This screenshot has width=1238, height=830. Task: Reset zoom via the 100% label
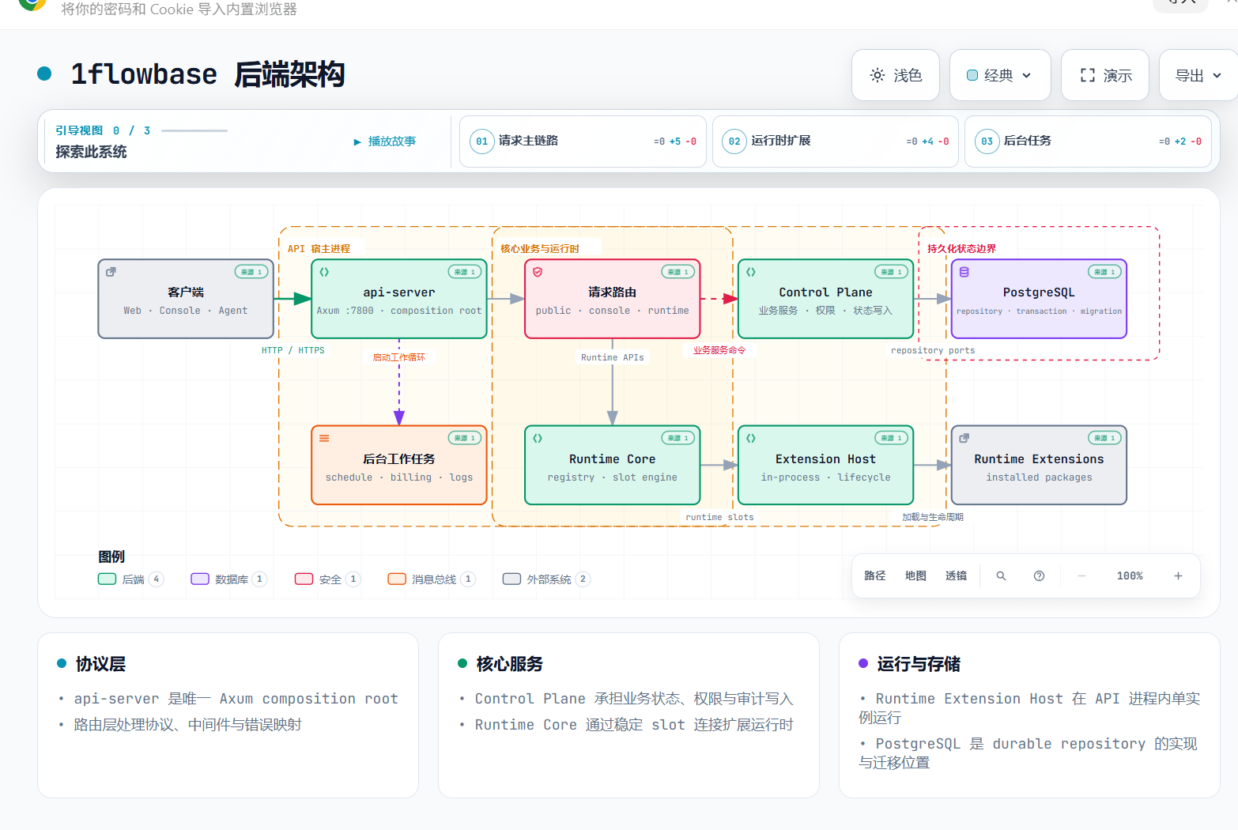[1130, 576]
